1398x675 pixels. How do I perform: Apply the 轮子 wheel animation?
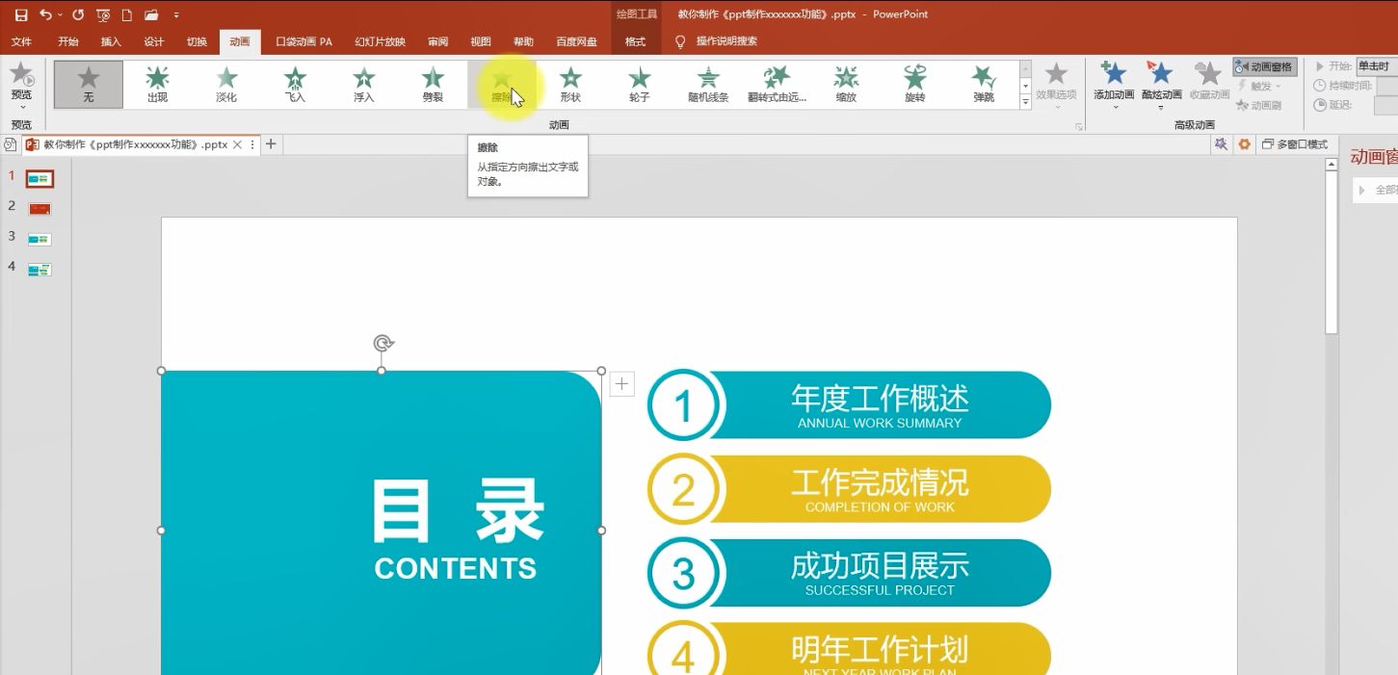(640, 84)
